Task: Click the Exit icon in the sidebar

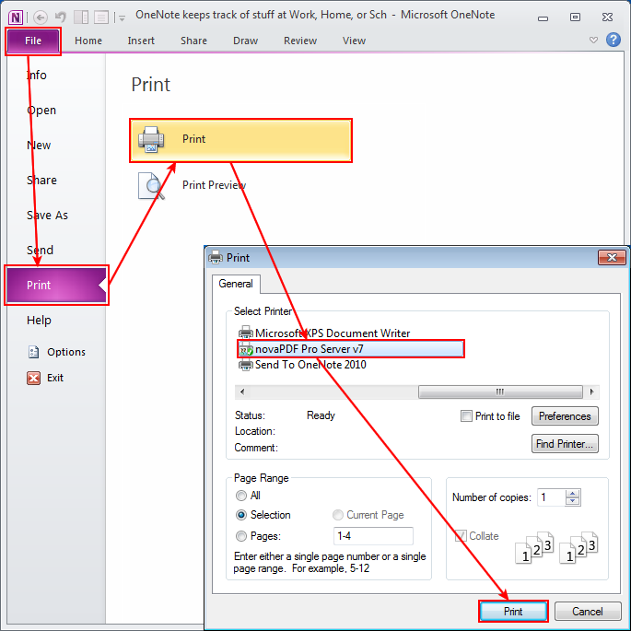Action: [x=33, y=378]
